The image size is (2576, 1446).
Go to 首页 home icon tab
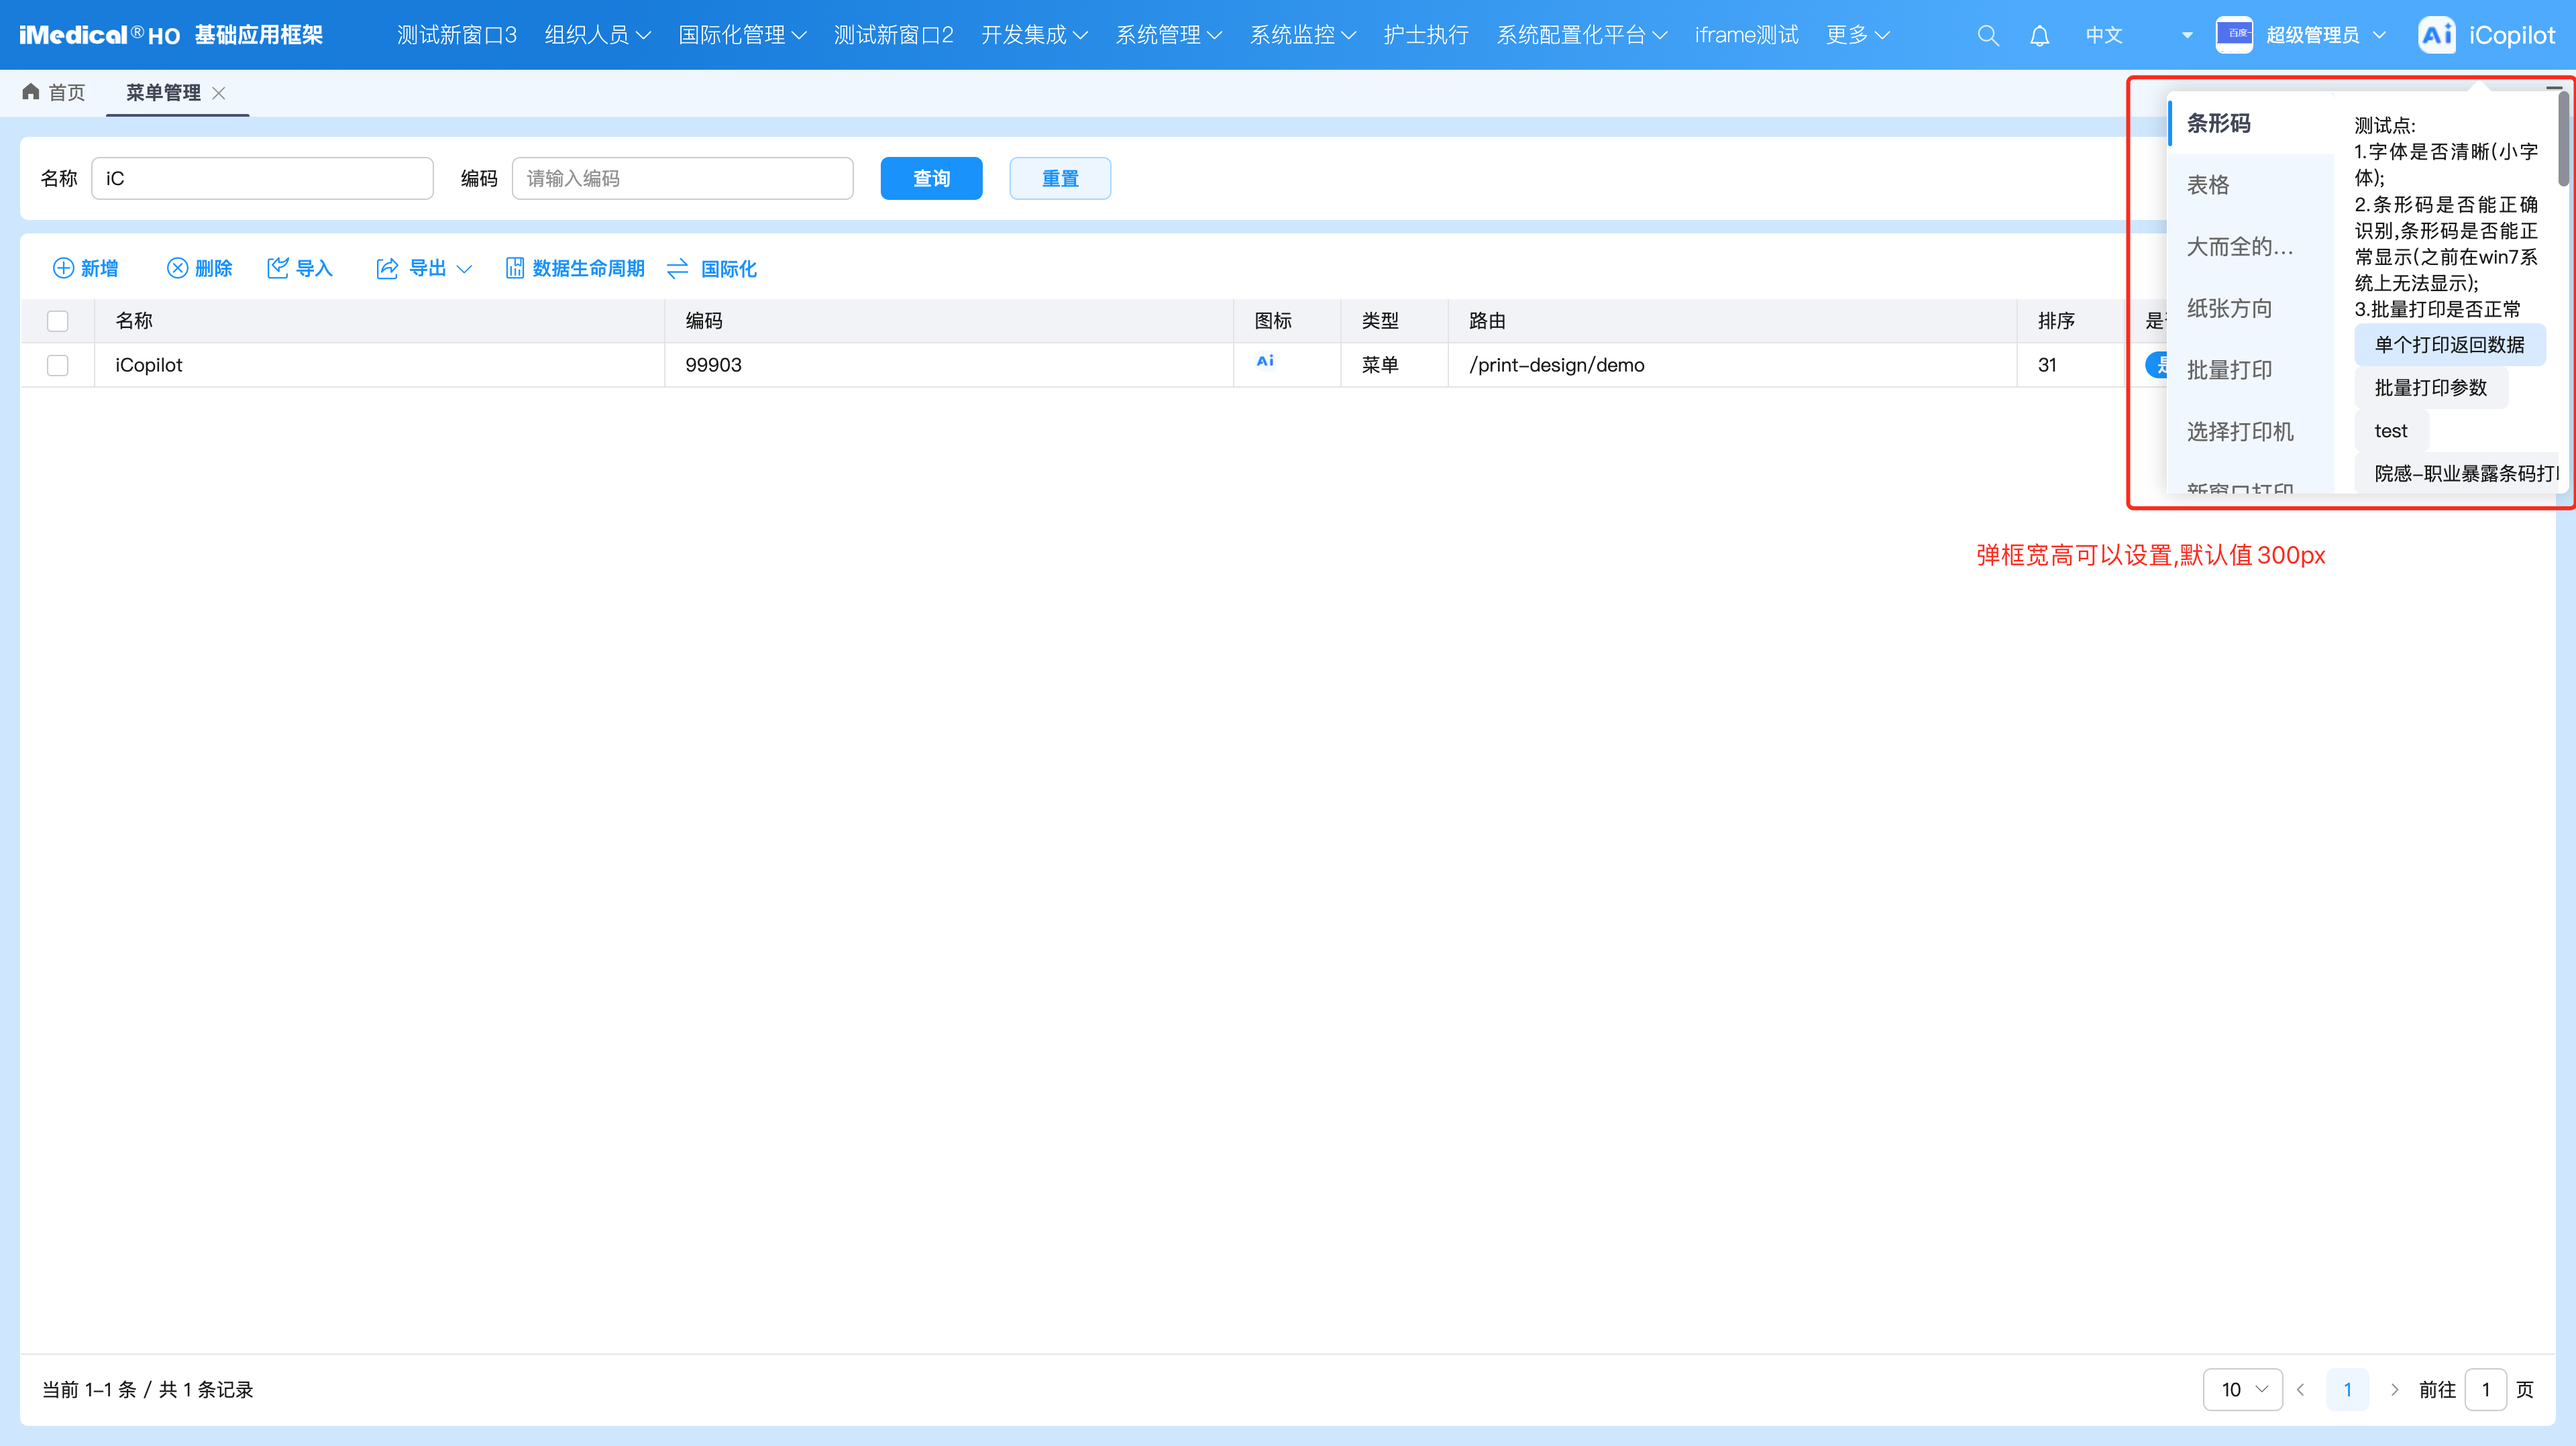(31, 92)
